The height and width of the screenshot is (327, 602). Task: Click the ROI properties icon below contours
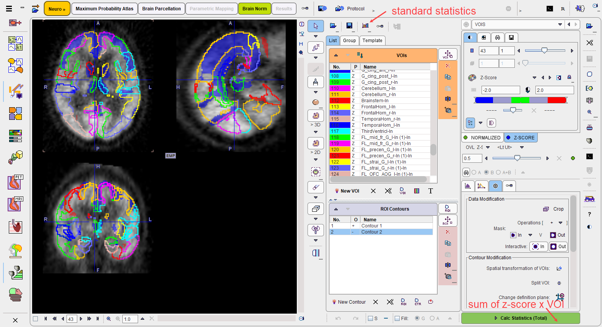coord(404,302)
